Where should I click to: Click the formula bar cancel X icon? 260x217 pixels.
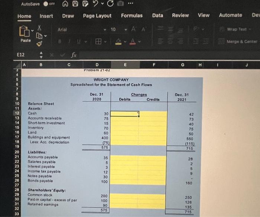pyautogui.click(x=52, y=55)
